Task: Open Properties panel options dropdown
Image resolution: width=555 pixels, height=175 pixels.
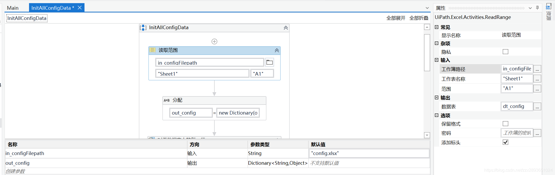Action: point(530,8)
